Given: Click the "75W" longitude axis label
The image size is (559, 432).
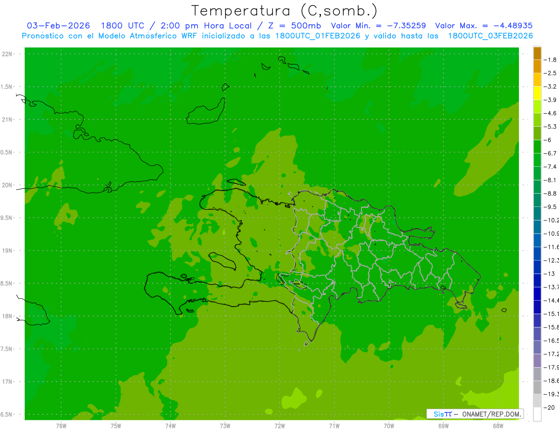Looking at the screenshot, I should point(116,426).
